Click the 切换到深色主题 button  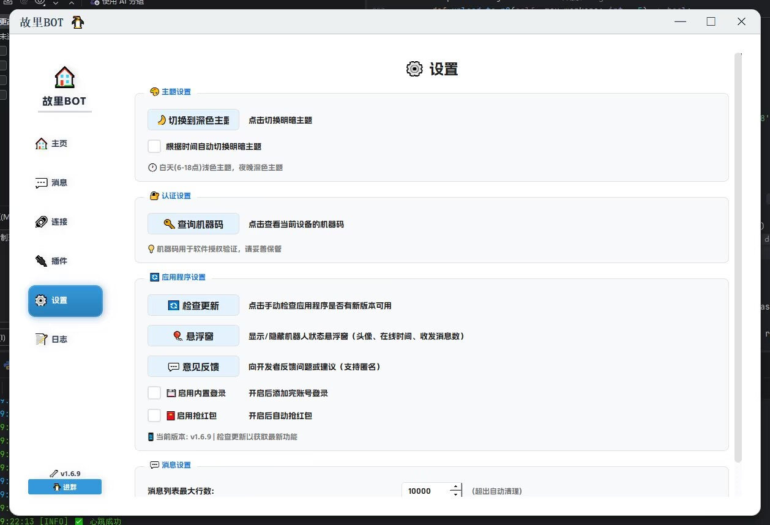click(193, 120)
